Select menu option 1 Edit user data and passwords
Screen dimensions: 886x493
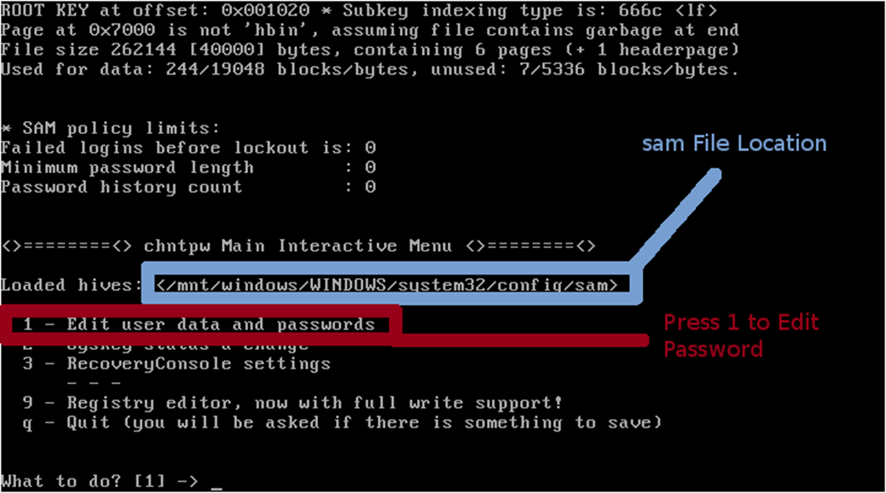tap(199, 324)
